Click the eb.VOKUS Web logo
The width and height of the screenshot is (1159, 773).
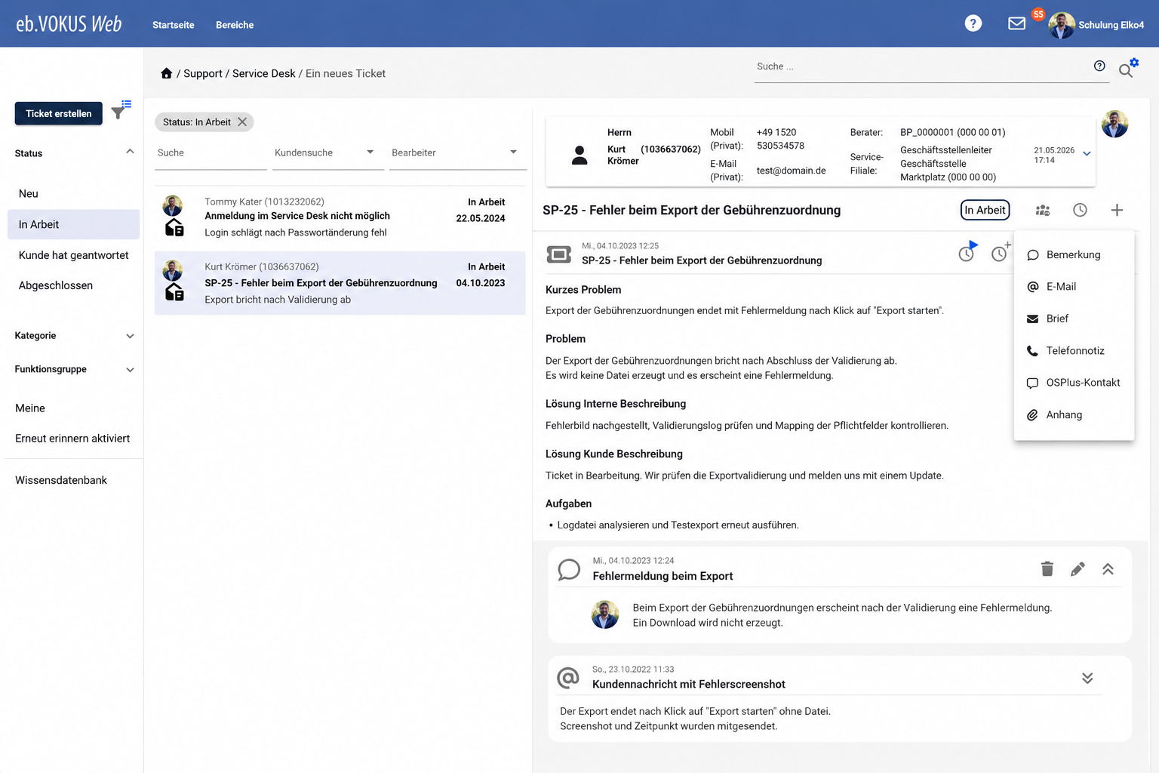(x=69, y=24)
